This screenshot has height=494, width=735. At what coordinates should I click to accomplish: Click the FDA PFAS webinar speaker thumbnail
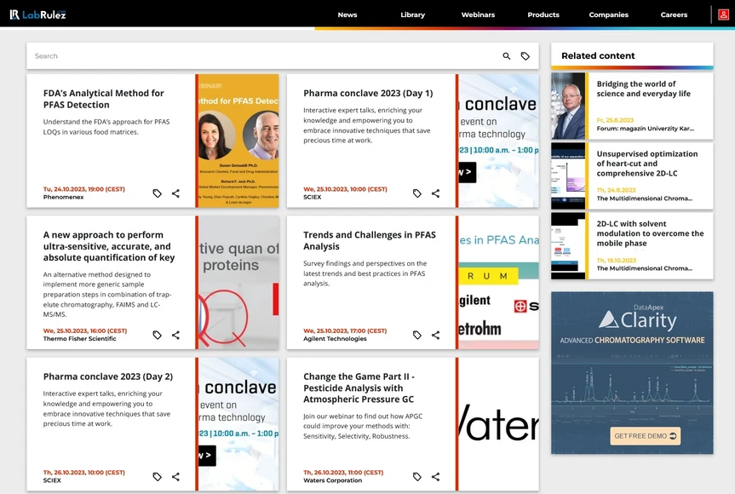238,141
